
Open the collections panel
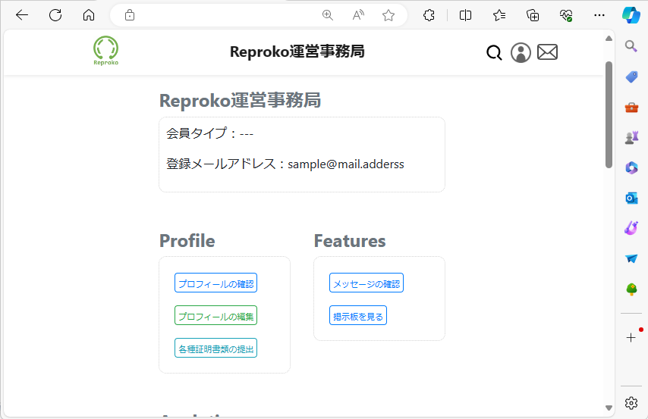click(x=533, y=15)
